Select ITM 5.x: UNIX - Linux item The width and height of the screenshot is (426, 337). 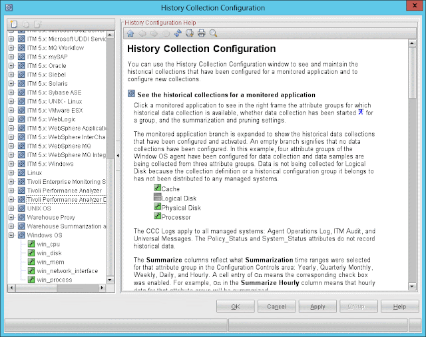(55, 101)
